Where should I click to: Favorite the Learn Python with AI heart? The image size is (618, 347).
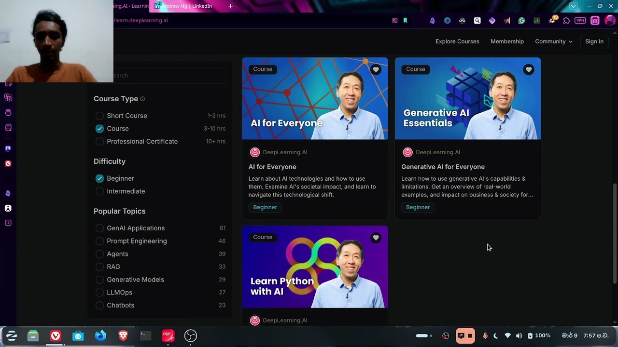[x=376, y=238]
